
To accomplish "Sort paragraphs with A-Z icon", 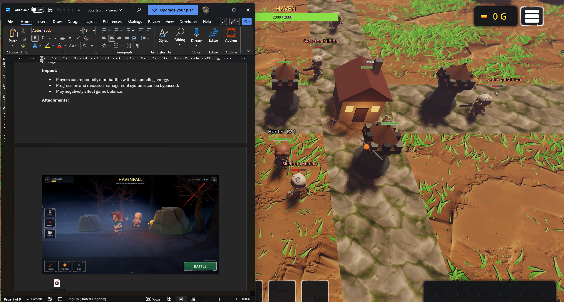I will (x=129, y=46).
